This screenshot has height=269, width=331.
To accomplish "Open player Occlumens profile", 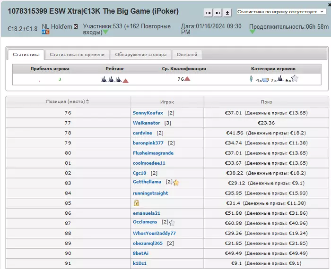I will point(145,222).
